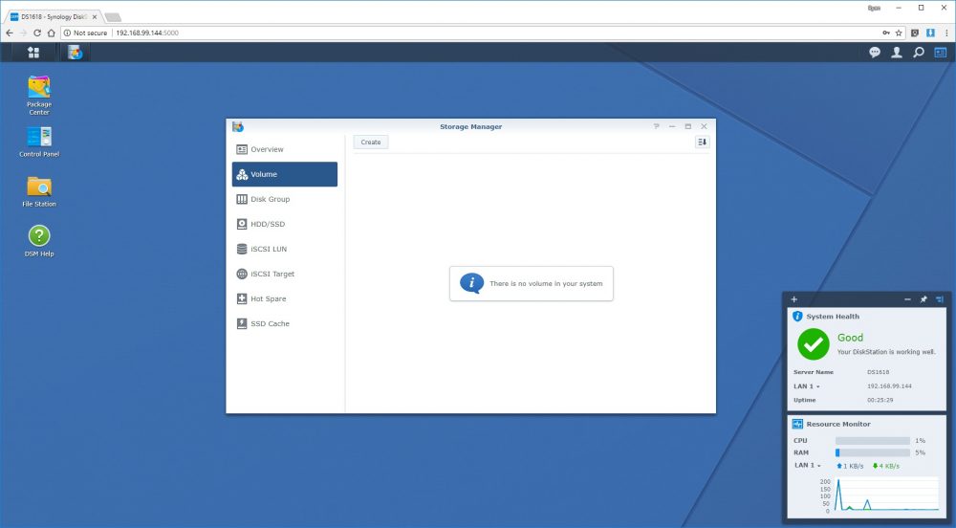Open Package Center desktop icon
Viewport: 956px width, 528px height.
click(39, 95)
